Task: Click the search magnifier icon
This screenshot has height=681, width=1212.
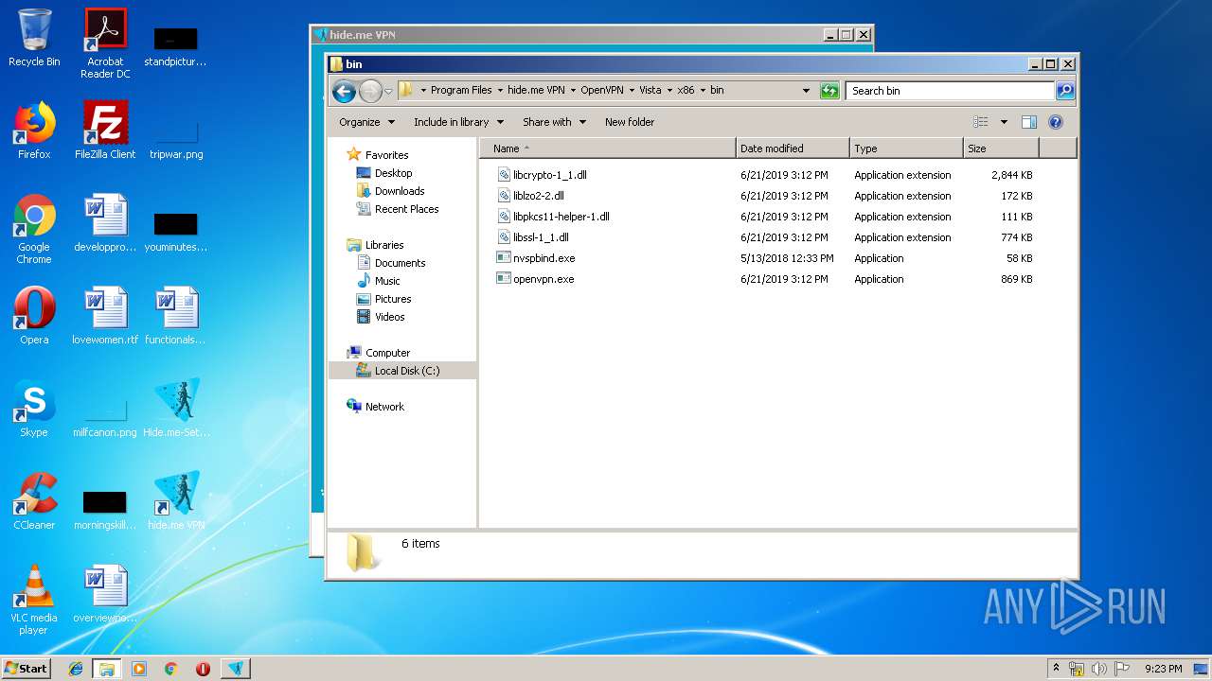Action: (1065, 91)
